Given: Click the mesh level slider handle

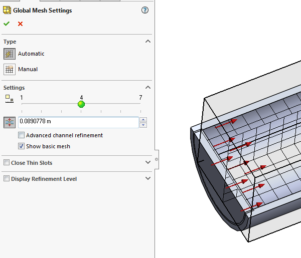Looking at the screenshot, I should [x=81, y=104].
